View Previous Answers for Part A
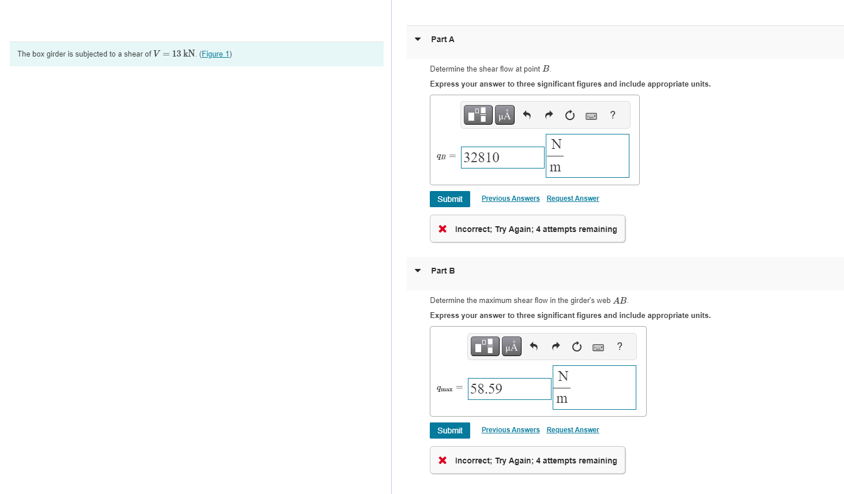The height and width of the screenshot is (494, 844). click(511, 199)
